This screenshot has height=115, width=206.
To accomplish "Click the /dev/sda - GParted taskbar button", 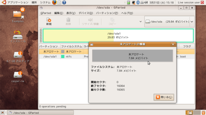I will pos(41,113).
